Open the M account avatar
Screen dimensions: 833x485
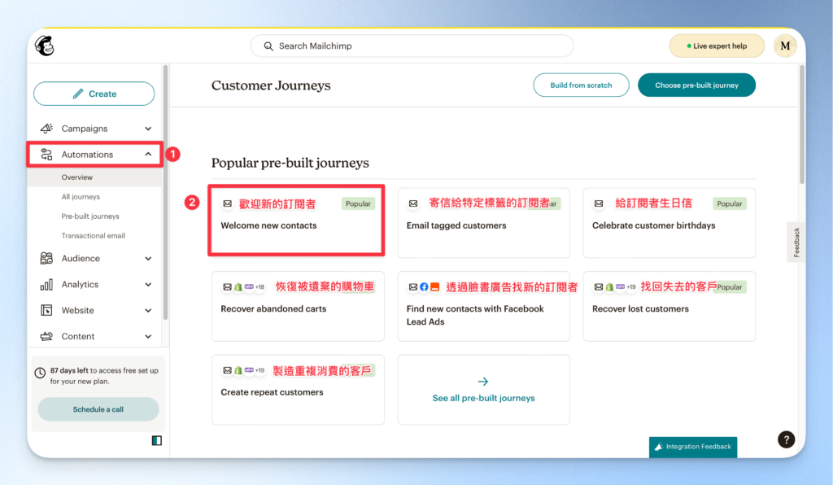(785, 46)
